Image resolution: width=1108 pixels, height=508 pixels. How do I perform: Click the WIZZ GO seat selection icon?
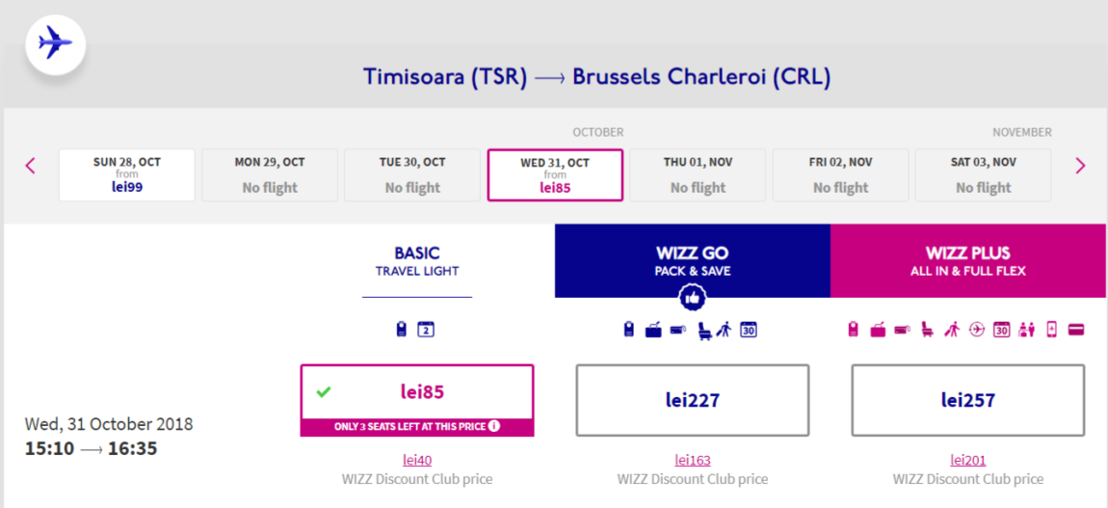pyautogui.click(x=703, y=330)
